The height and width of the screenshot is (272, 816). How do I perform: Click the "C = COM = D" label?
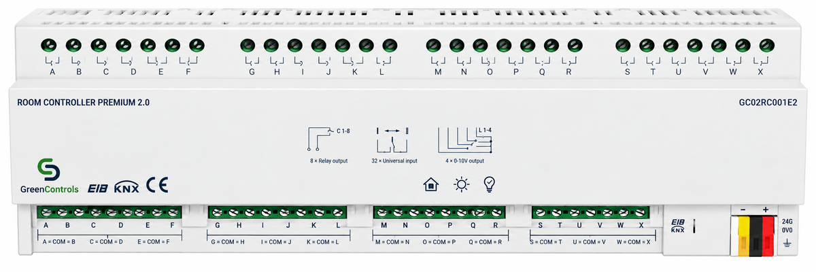click(106, 241)
